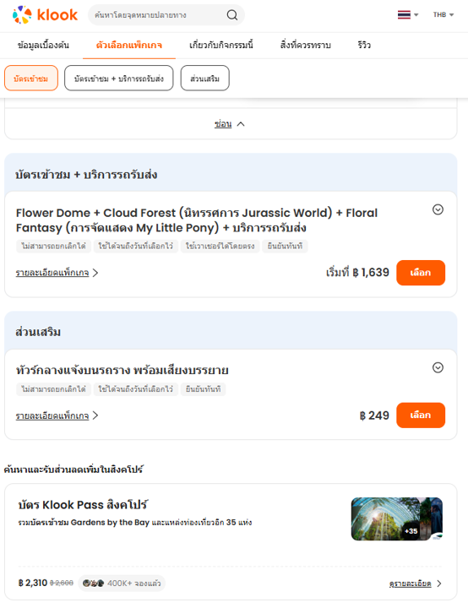
Task: Click the Klook Pass Singapore thumbnail image
Action: 396,518
